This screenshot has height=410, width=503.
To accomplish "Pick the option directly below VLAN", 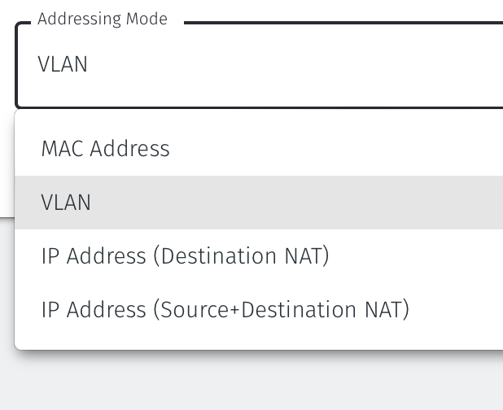I will point(185,256).
